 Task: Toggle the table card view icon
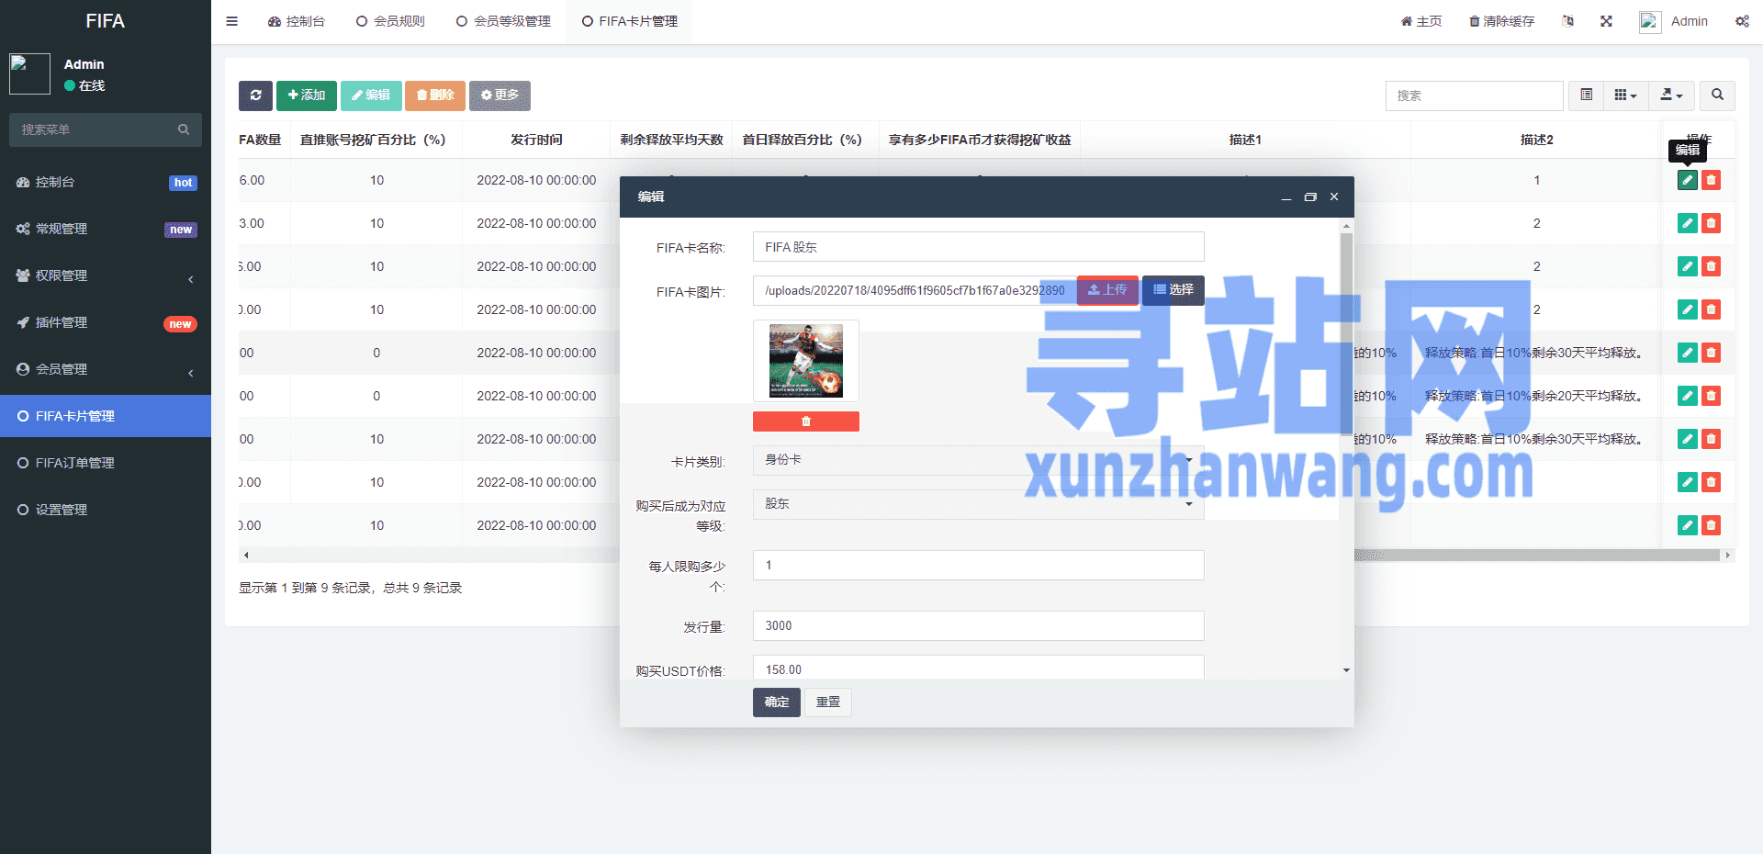pos(1586,96)
